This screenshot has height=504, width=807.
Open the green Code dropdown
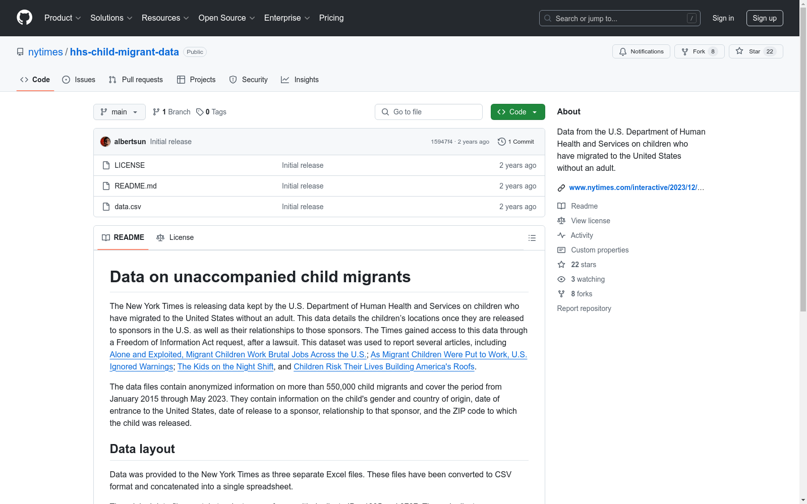517,112
